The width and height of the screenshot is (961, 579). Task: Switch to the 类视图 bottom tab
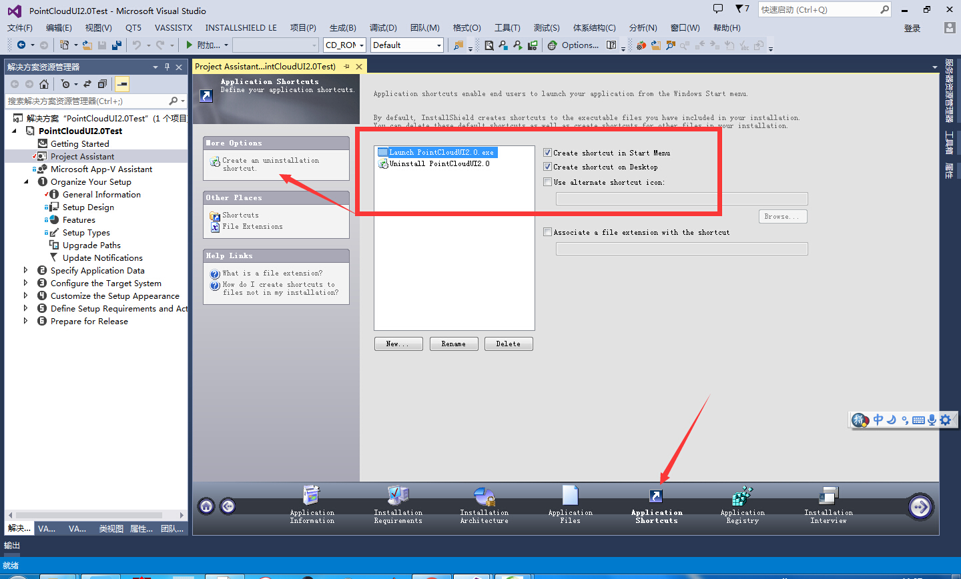click(111, 528)
